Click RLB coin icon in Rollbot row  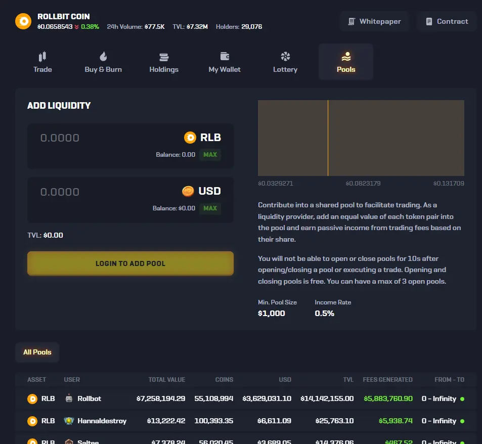click(x=32, y=399)
